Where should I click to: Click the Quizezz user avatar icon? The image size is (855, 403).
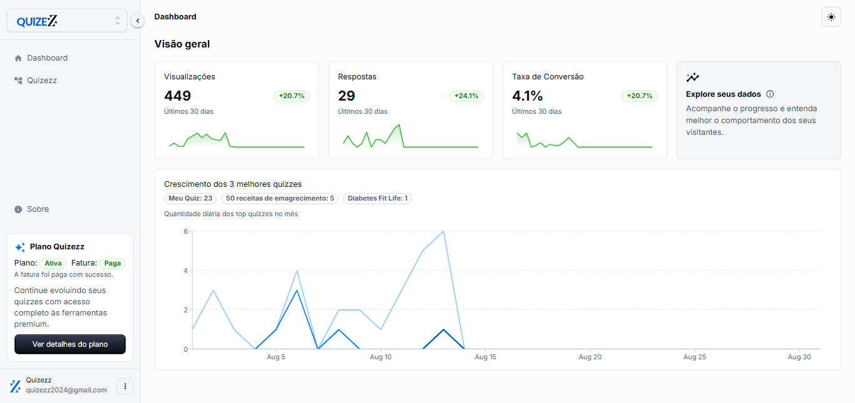click(x=14, y=386)
